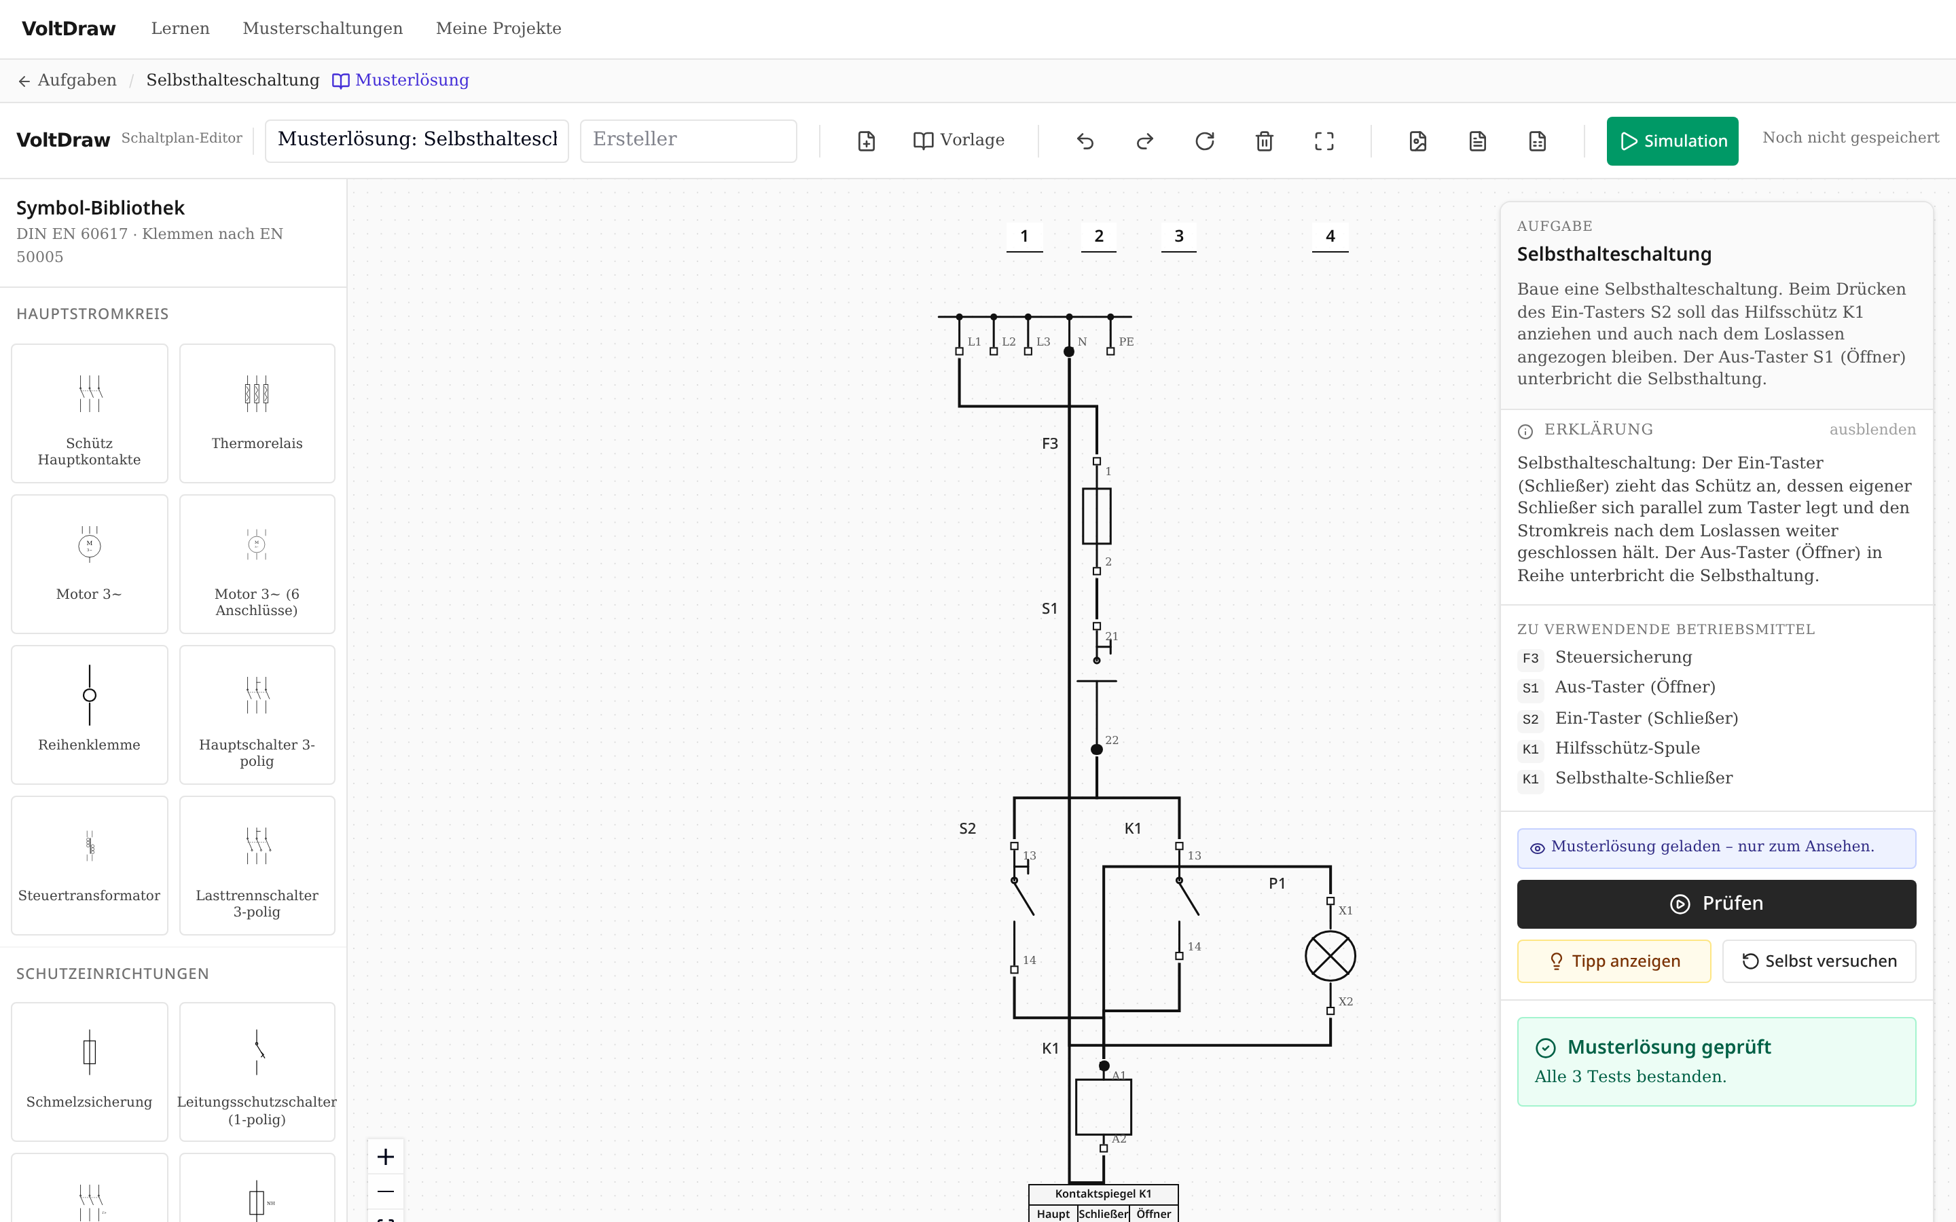Click the Prüfen button
Screen dimensions: 1956x1222
pos(1716,904)
